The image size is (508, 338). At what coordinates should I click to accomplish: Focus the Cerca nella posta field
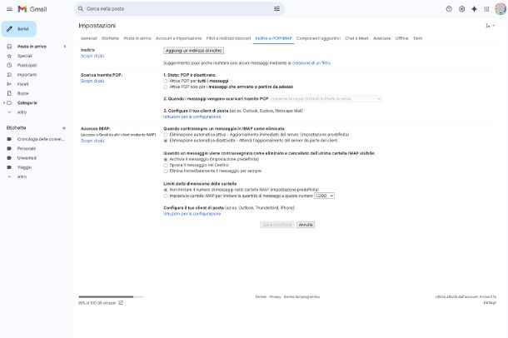pos(179,8)
